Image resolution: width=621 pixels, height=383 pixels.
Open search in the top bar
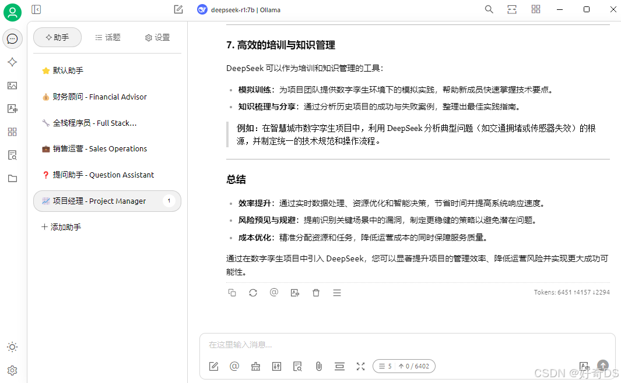489,9
